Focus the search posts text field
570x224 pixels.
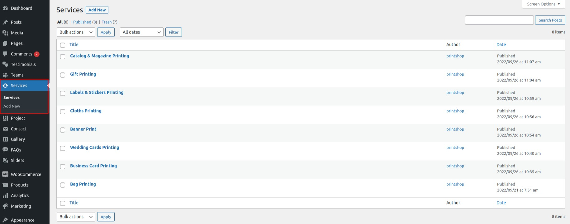[499, 20]
